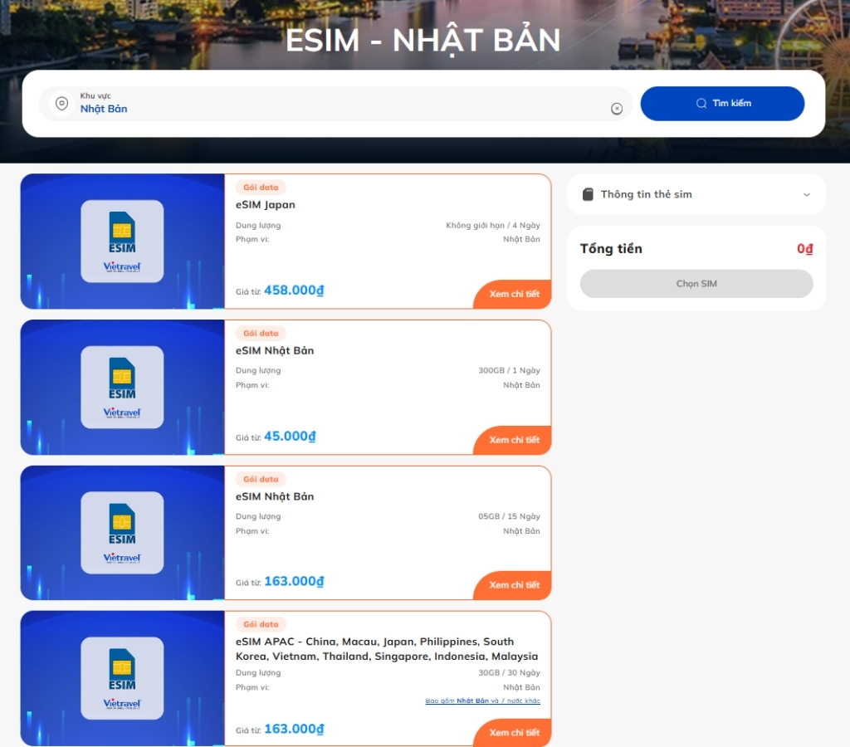Viewport: 850px width, 747px height.
Task: Clear the Nhật Bản region field
Action: click(x=617, y=109)
